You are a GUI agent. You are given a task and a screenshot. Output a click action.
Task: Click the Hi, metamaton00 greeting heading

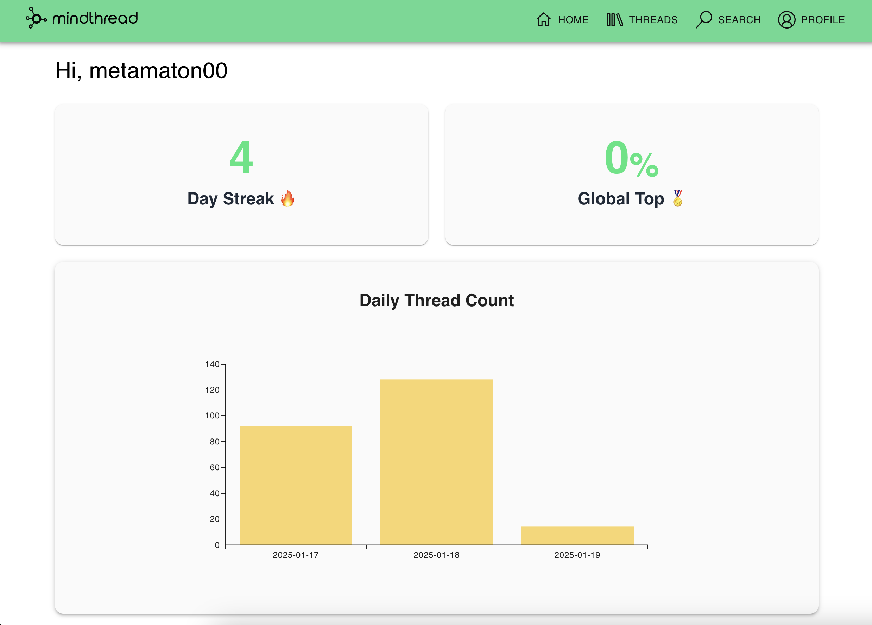[141, 71]
